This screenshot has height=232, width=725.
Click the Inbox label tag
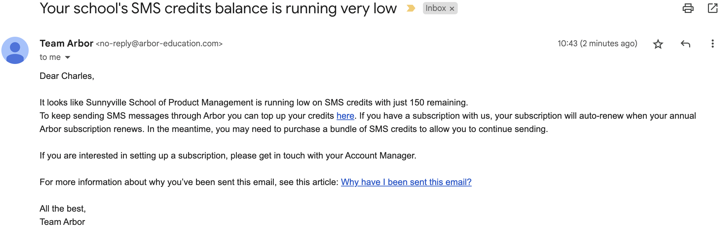(435, 8)
